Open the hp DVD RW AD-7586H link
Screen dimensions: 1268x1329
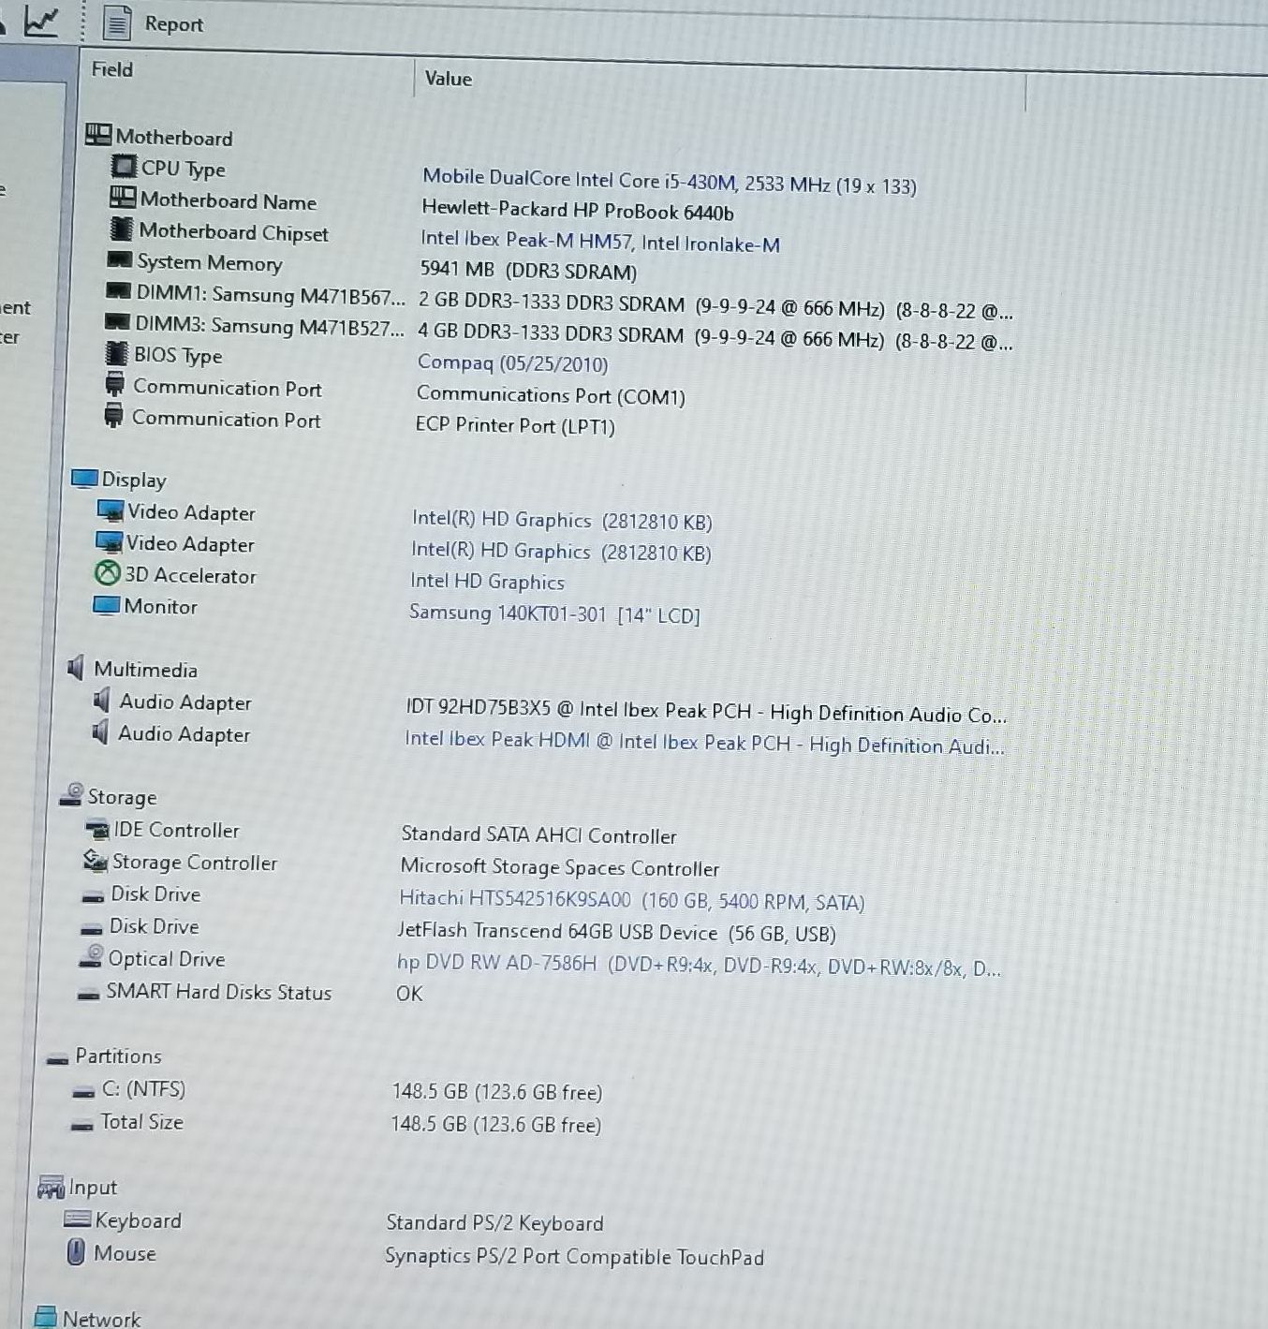[698, 965]
